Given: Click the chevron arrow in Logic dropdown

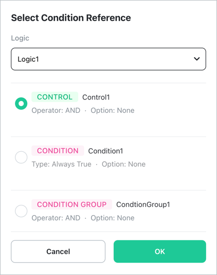Looking at the screenshot, I should (197, 59).
